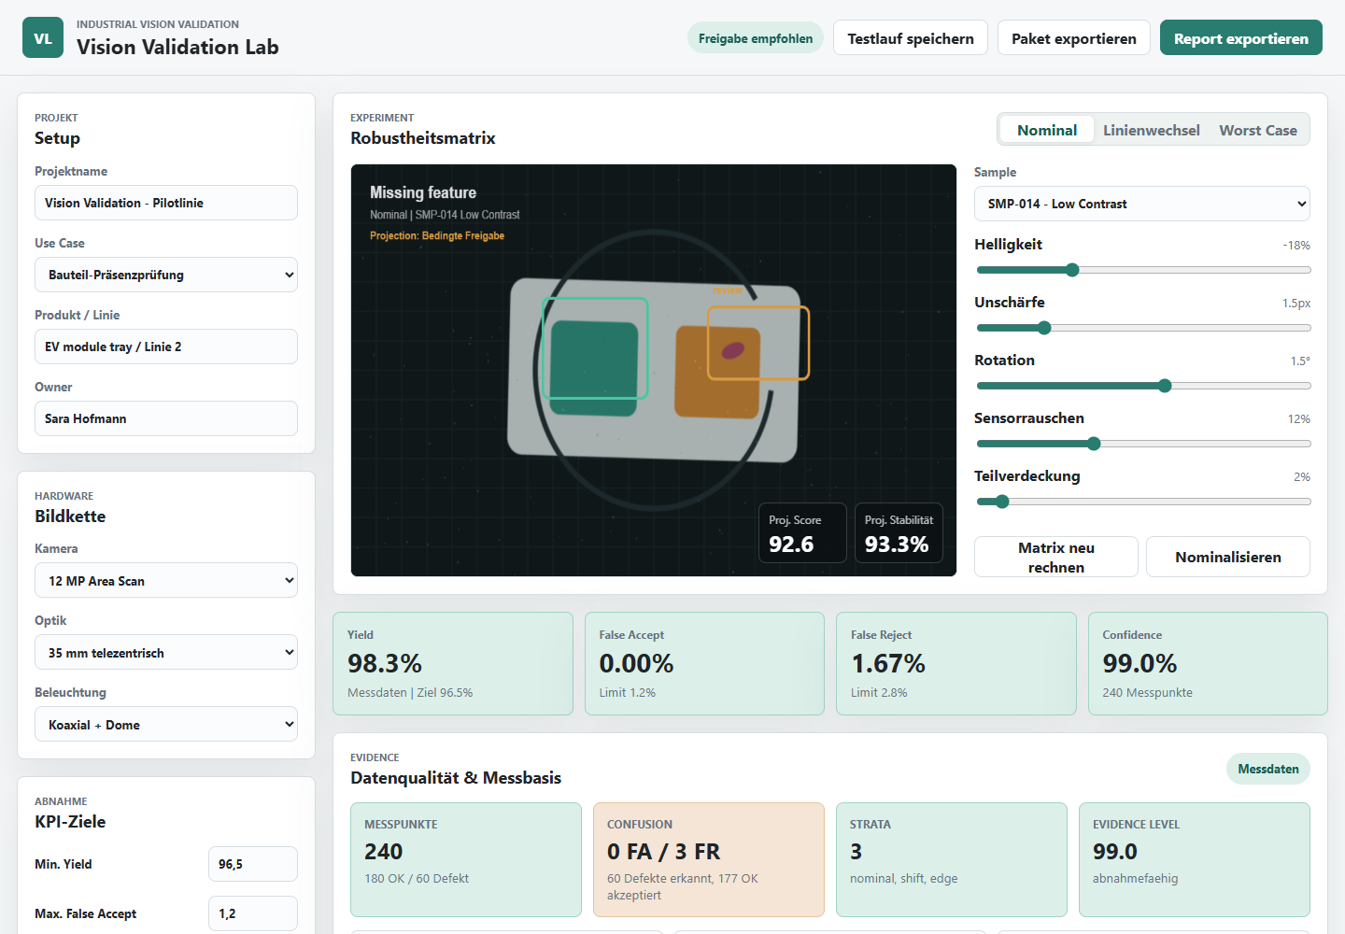
Task: Click the Robustheitsmatrix heading
Action: click(423, 138)
